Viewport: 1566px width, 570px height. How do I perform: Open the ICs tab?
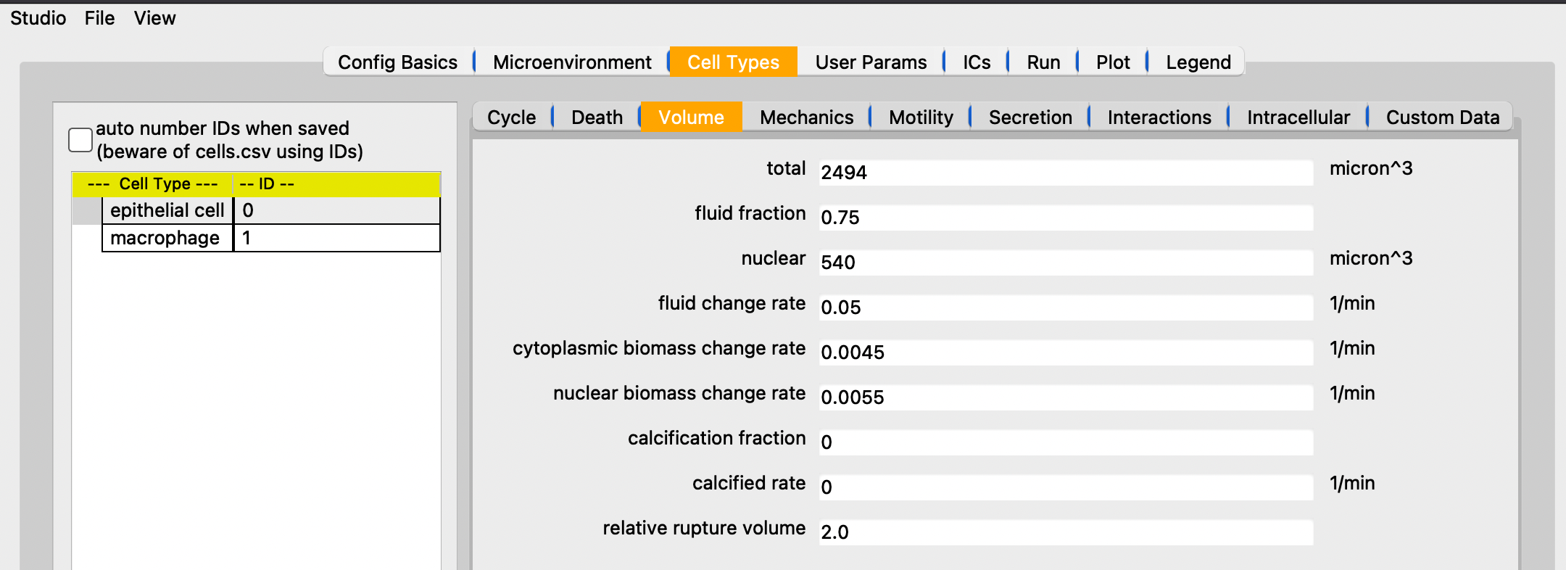pos(977,62)
